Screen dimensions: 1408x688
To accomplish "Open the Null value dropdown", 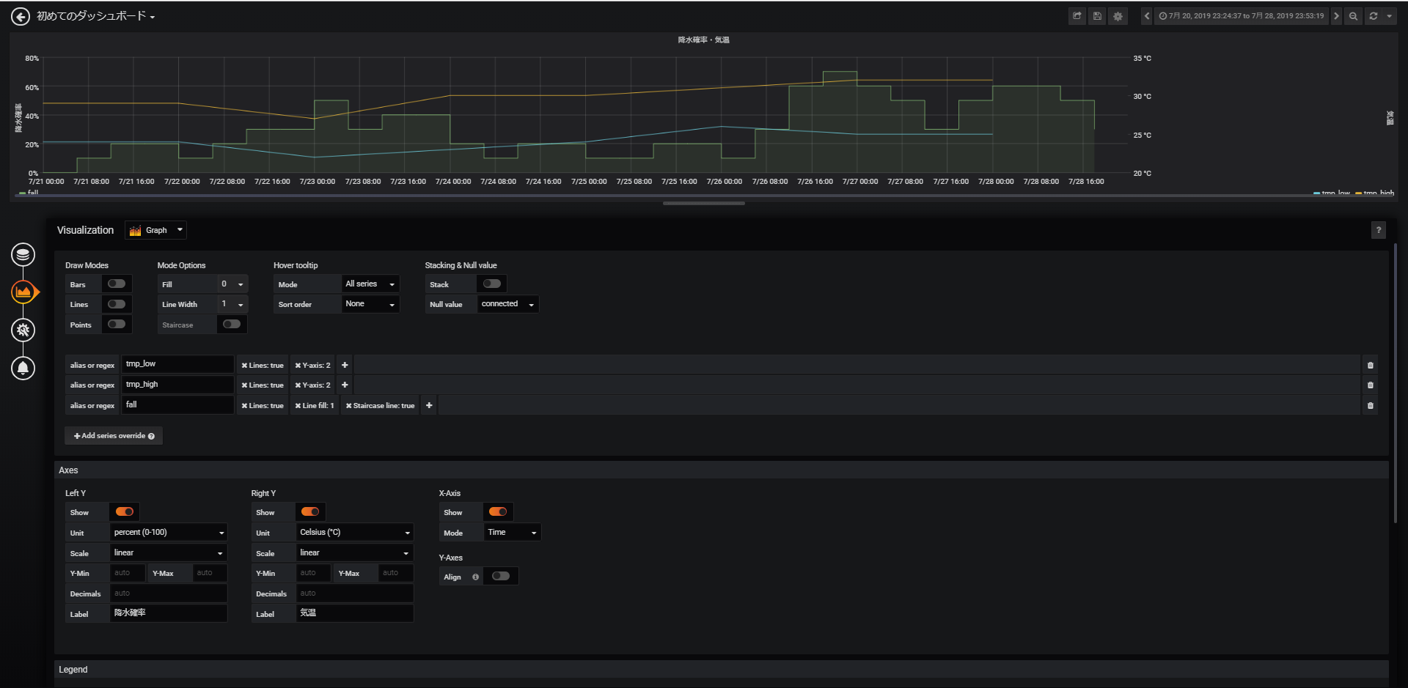I will [507, 304].
